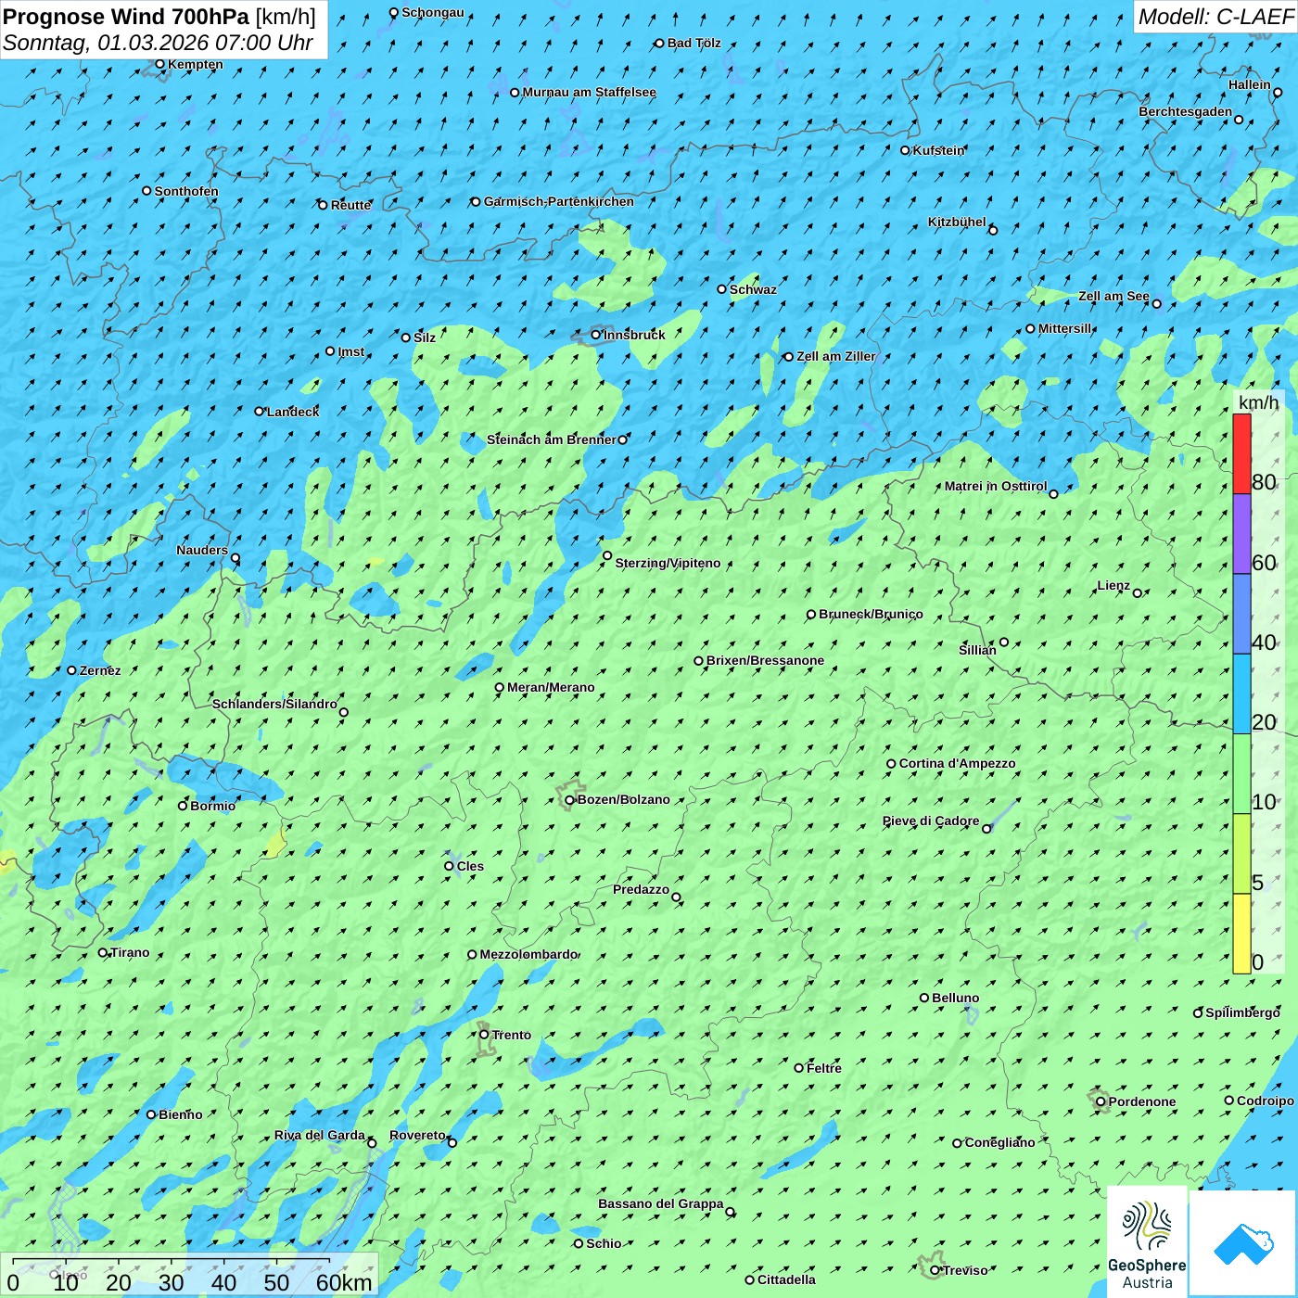Click the 'Bad Tölz' label
The height and width of the screenshot is (1298, 1298).
point(694,43)
